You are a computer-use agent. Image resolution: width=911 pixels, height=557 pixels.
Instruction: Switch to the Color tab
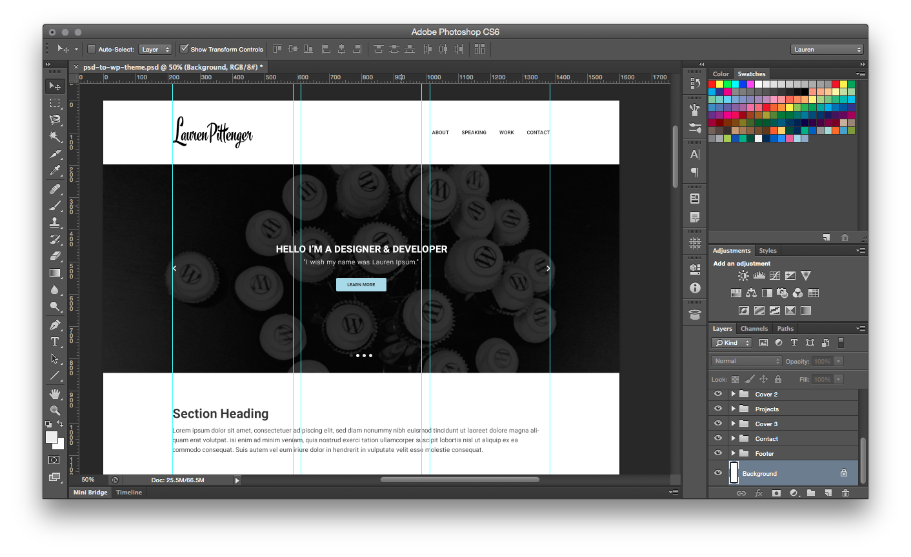click(x=721, y=74)
